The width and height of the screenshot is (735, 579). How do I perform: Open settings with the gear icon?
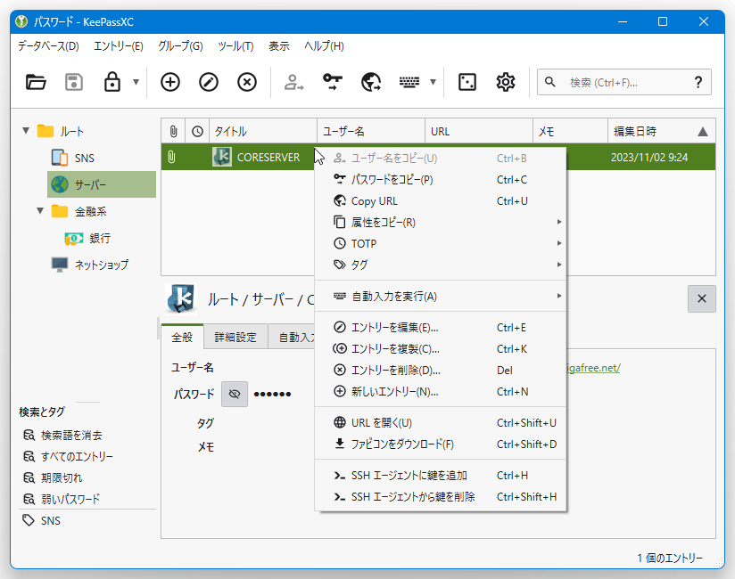pos(506,82)
